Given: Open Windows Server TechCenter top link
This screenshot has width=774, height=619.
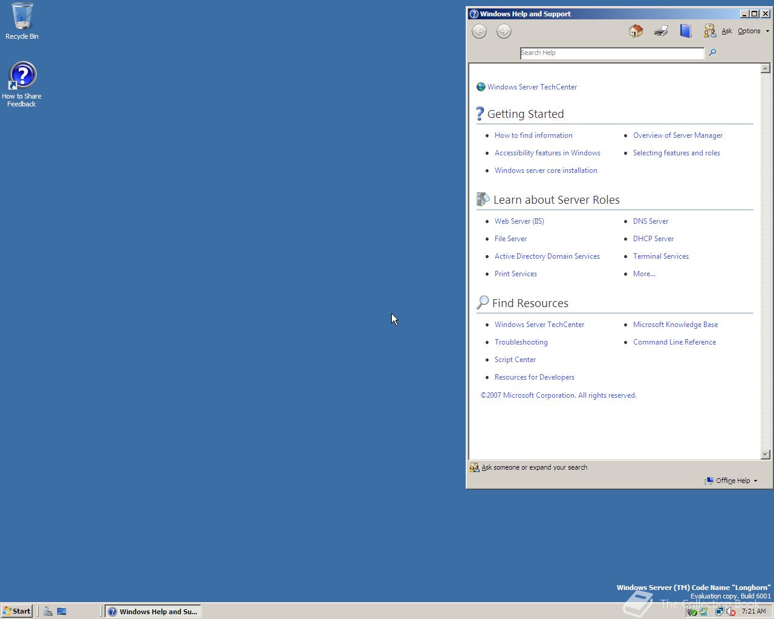Looking at the screenshot, I should click(532, 87).
